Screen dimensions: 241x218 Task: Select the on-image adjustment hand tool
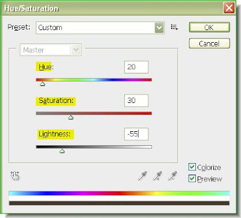(x=15, y=176)
